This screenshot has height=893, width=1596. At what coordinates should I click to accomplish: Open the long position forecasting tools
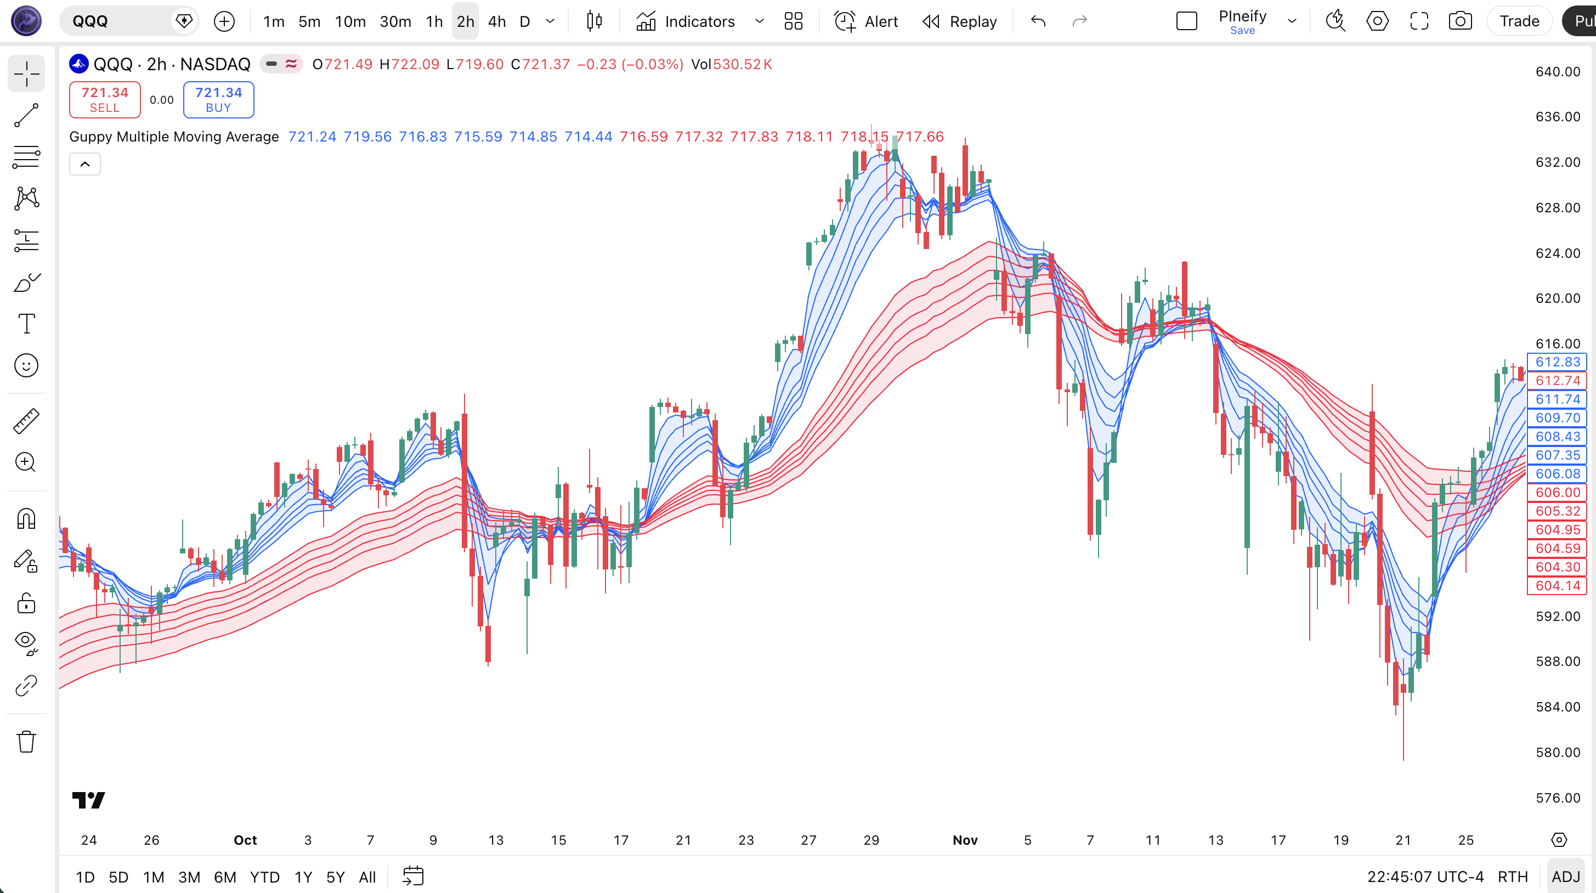(26, 240)
